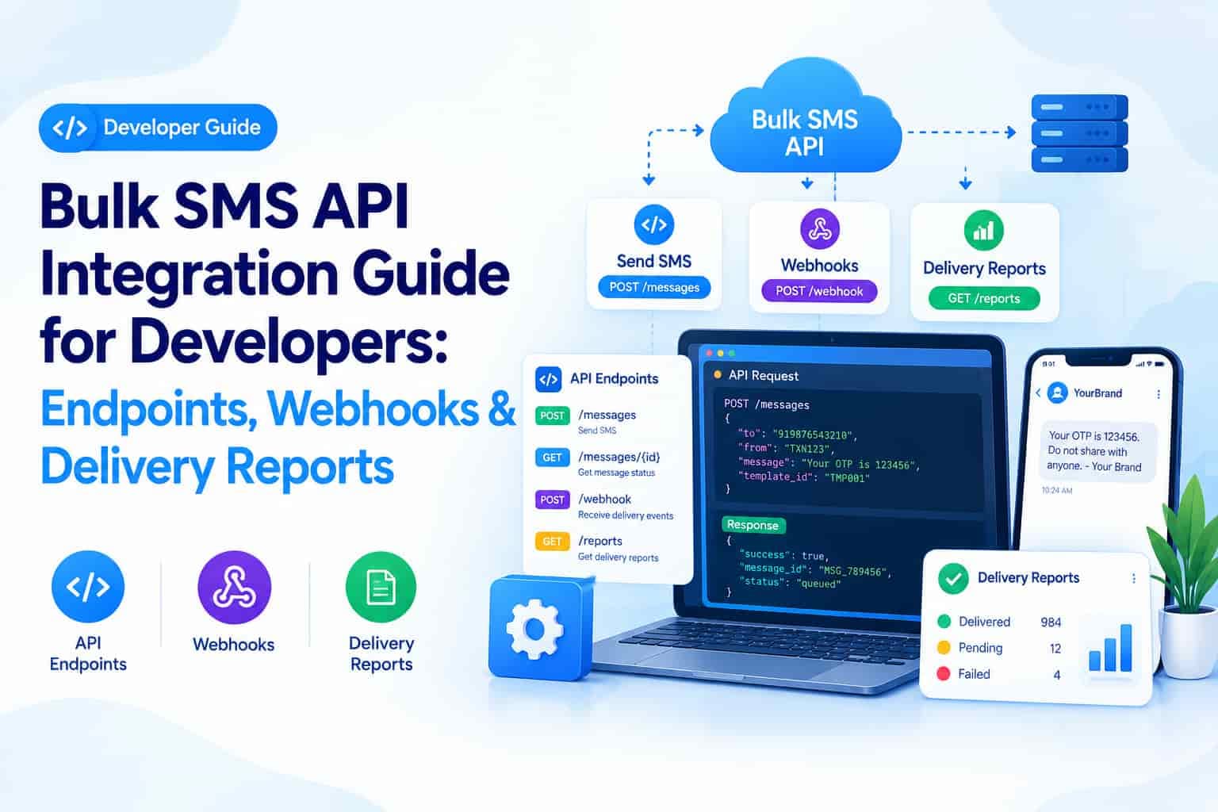Click the purple POST /webhook pill
This screenshot has width=1218, height=812.
coord(819,291)
